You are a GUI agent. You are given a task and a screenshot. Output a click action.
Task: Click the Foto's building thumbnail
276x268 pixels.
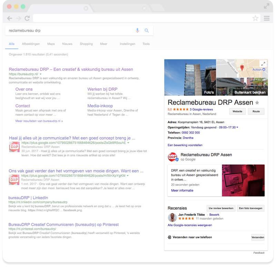[190, 77]
